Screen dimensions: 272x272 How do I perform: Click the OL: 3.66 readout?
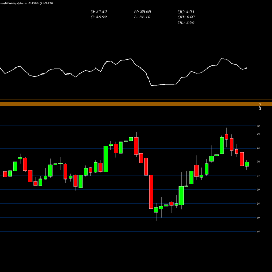(x=186, y=23)
